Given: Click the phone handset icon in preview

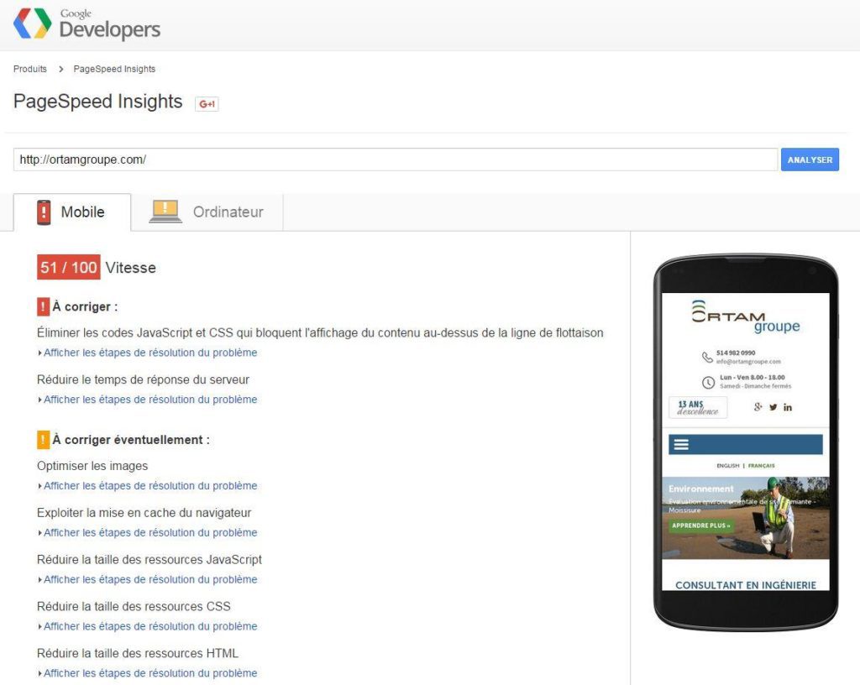Looking at the screenshot, I should (707, 358).
